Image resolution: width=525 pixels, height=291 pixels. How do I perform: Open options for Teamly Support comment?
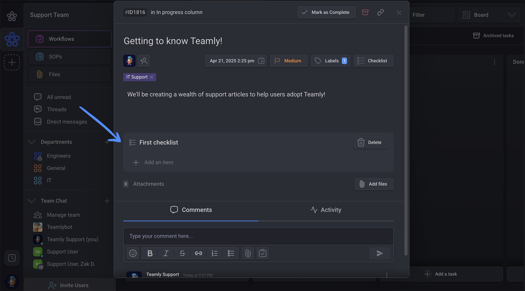click(x=387, y=275)
